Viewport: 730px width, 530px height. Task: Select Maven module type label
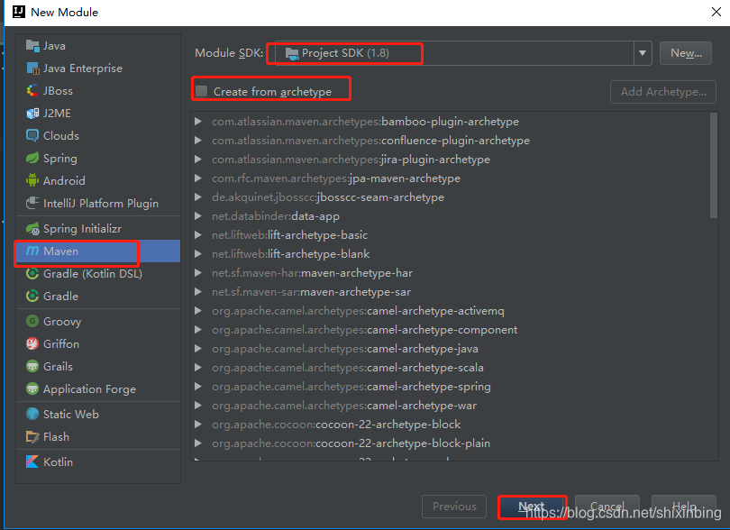click(x=61, y=251)
